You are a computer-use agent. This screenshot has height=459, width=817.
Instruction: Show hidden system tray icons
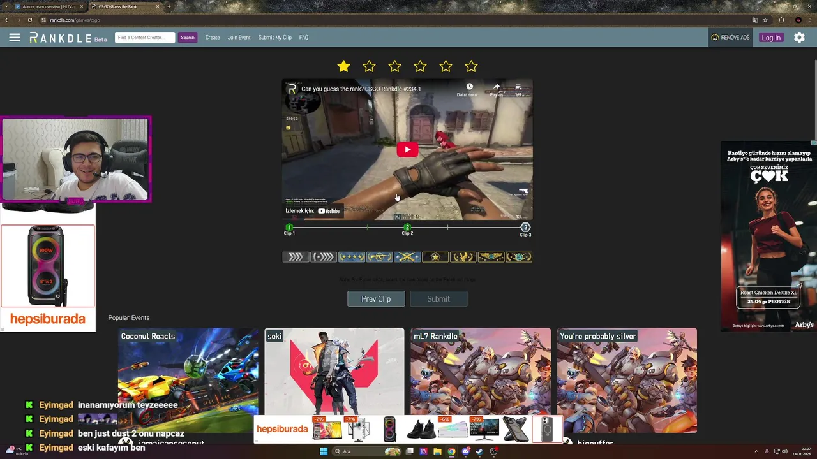[756, 451]
